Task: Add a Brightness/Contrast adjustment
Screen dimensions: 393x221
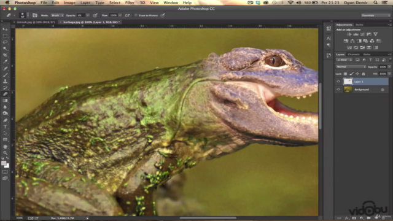Action: 349,34
